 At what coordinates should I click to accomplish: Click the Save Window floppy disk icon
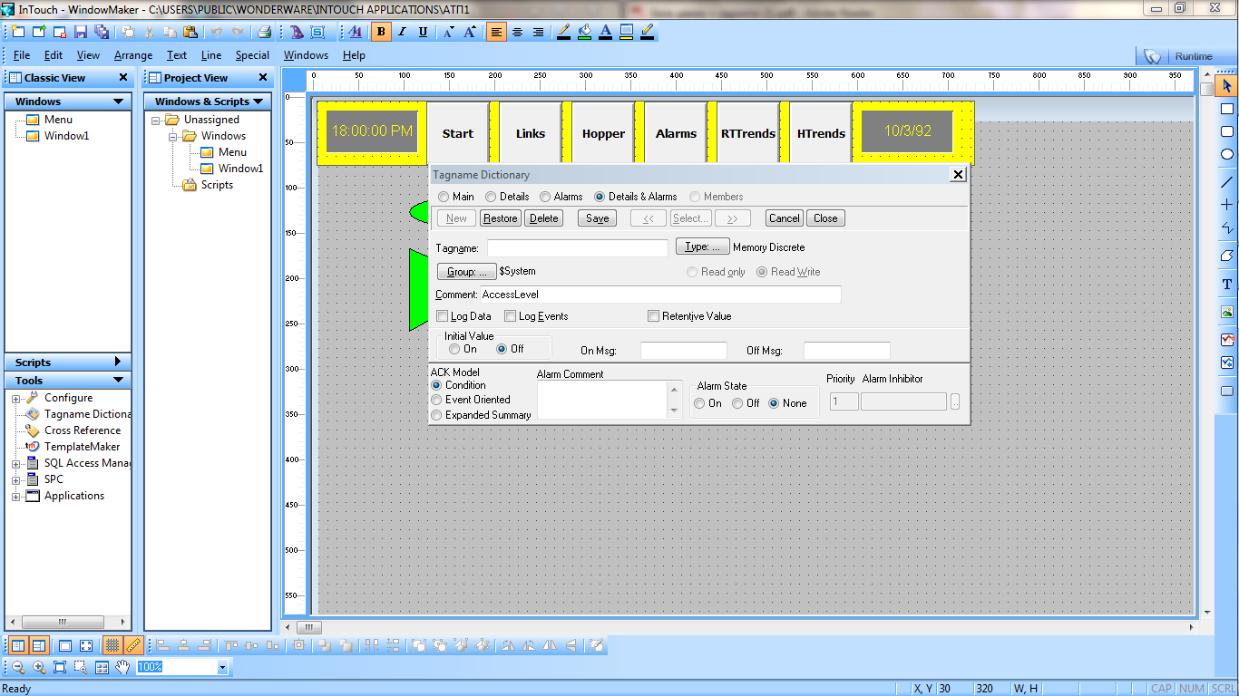[x=81, y=32]
